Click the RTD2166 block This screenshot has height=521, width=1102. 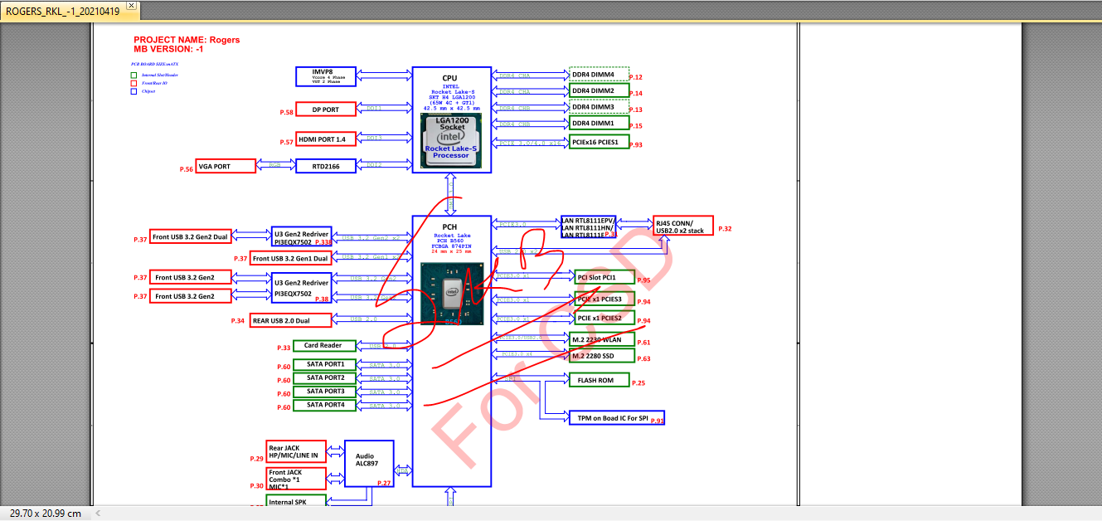pos(326,167)
